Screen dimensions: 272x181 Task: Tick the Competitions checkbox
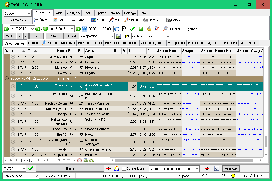(x=124, y=169)
